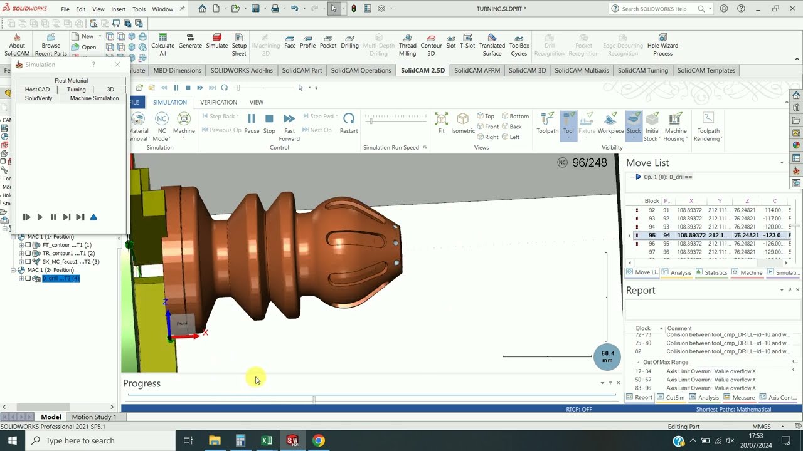Fit the view to the model
This screenshot has width=803, height=451.
pyautogui.click(x=441, y=123)
